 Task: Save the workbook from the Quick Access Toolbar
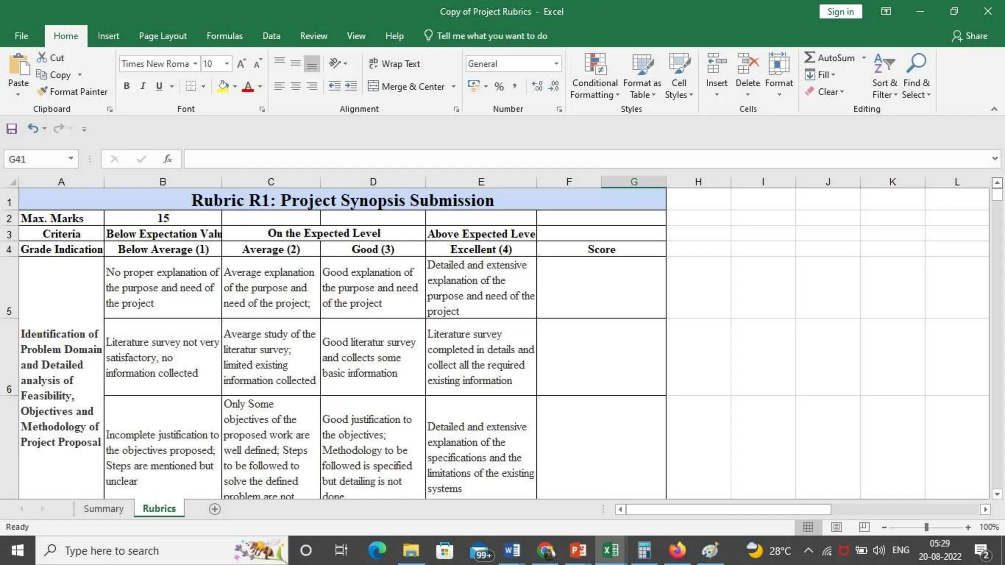pos(12,128)
